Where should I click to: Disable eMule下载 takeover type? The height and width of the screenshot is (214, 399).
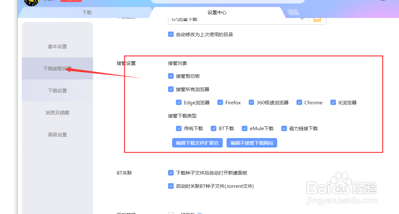pyautogui.click(x=245, y=128)
